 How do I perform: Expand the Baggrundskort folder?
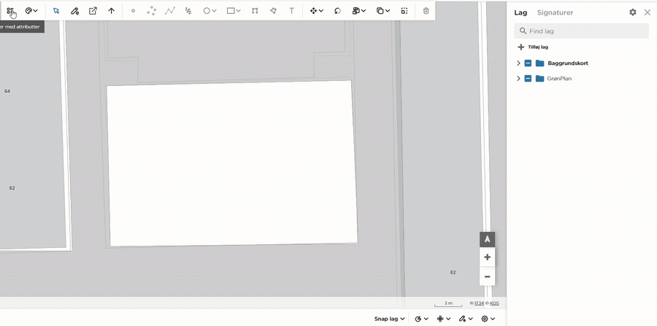tap(518, 63)
